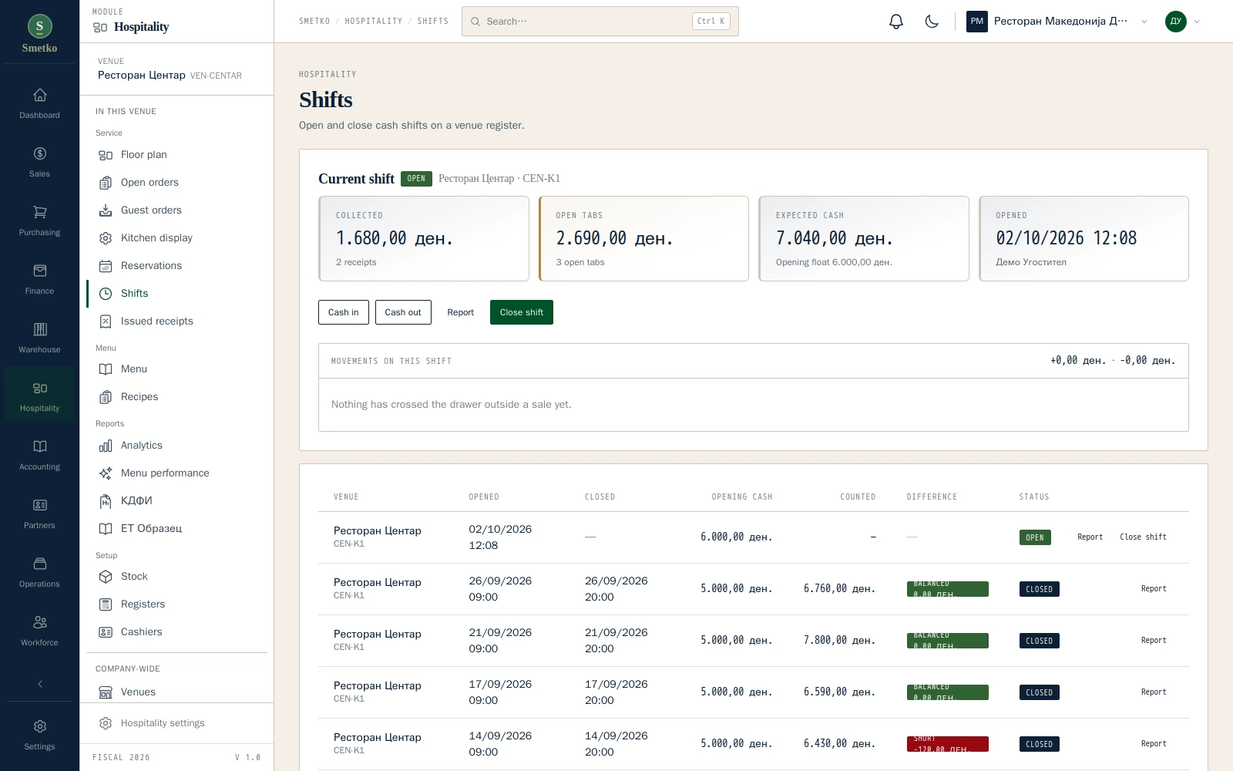Open Guest orders page
This screenshot has width=1233, height=771.
[178, 210]
